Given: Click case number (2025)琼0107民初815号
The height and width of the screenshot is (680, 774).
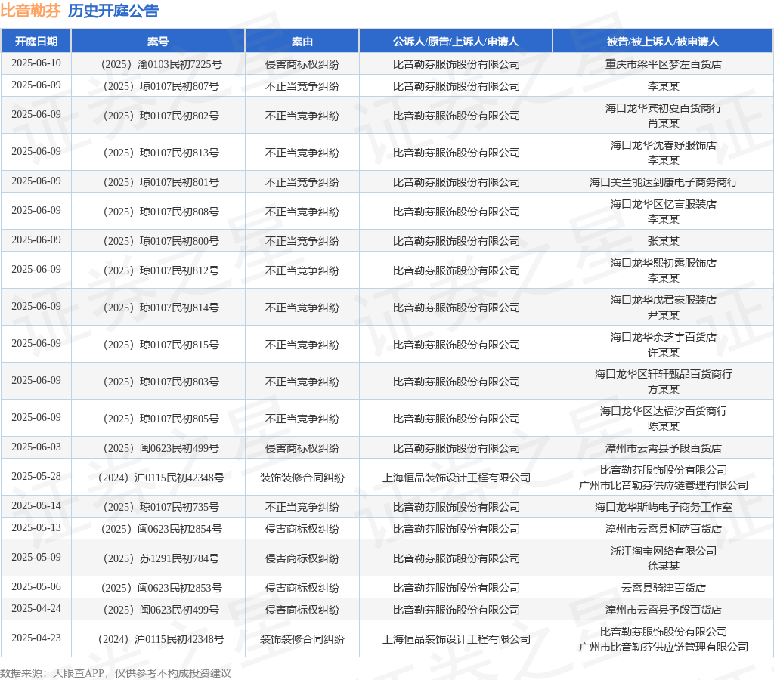Looking at the screenshot, I should click(x=162, y=345).
